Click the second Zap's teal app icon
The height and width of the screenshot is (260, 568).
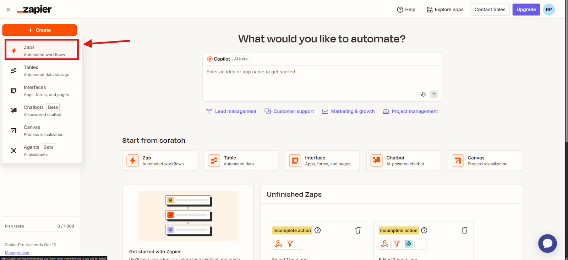point(409,244)
